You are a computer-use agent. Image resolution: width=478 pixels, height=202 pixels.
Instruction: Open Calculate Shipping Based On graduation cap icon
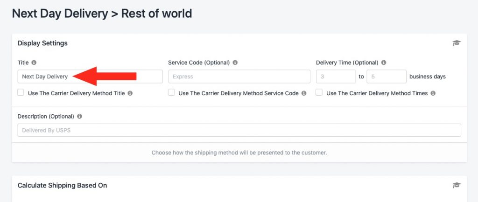[457, 185]
